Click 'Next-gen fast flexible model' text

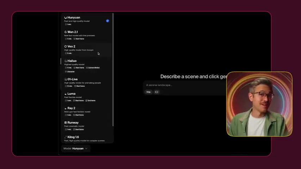77,112
